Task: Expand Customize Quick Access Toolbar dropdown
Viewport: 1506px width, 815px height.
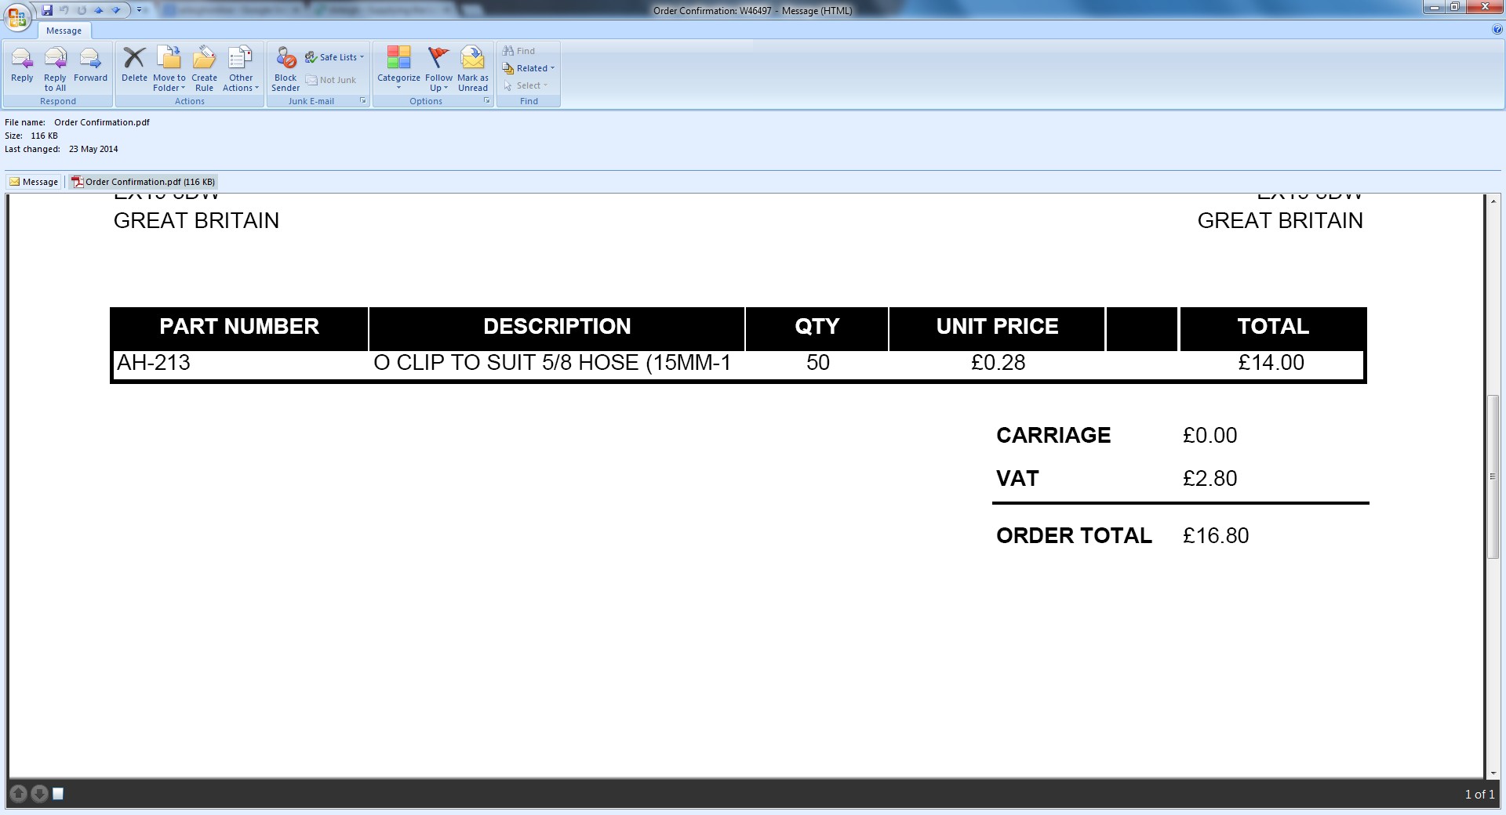Action: [140, 10]
